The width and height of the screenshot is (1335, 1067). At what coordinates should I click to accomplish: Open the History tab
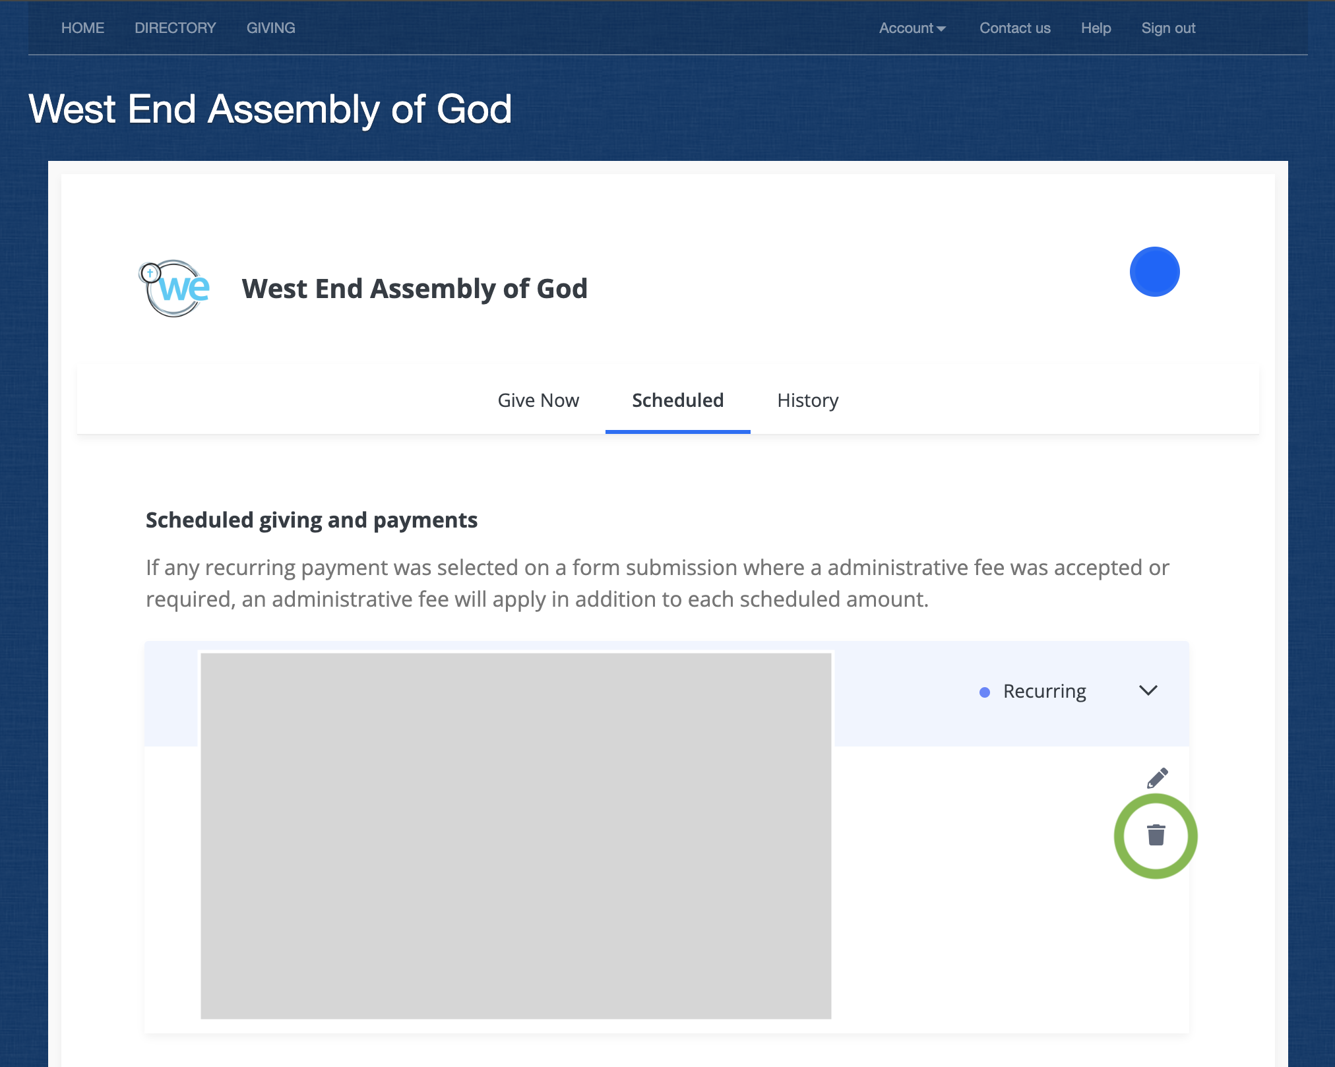[807, 400]
